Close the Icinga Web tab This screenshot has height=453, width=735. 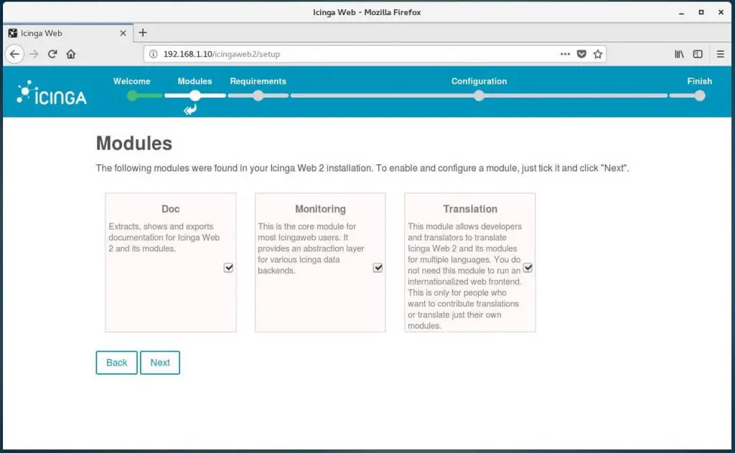(123, 33)
